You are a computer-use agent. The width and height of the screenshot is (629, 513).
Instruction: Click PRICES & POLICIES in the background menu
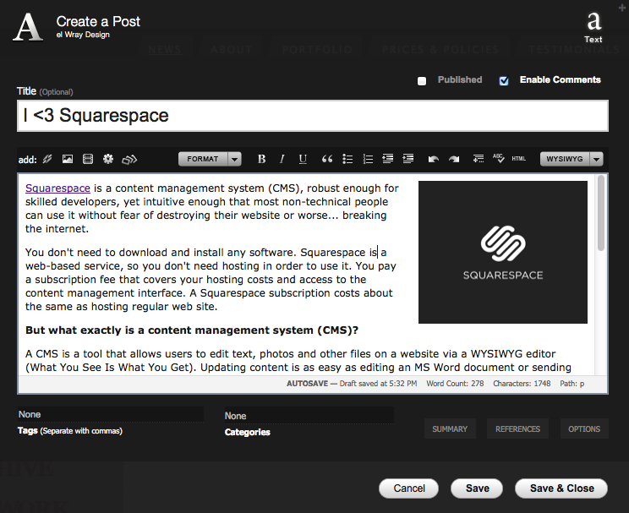tap(440, 50)
